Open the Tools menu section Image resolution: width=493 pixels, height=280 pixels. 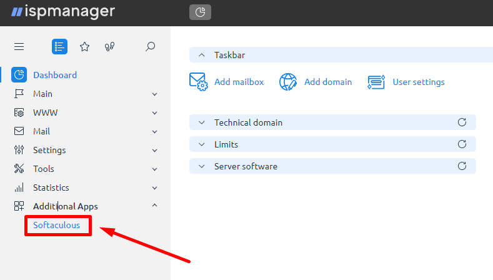44,169
